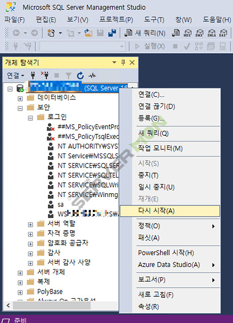
Task: Click the Refresh icon in Object Explorer
Action: [x=80, y=76]
